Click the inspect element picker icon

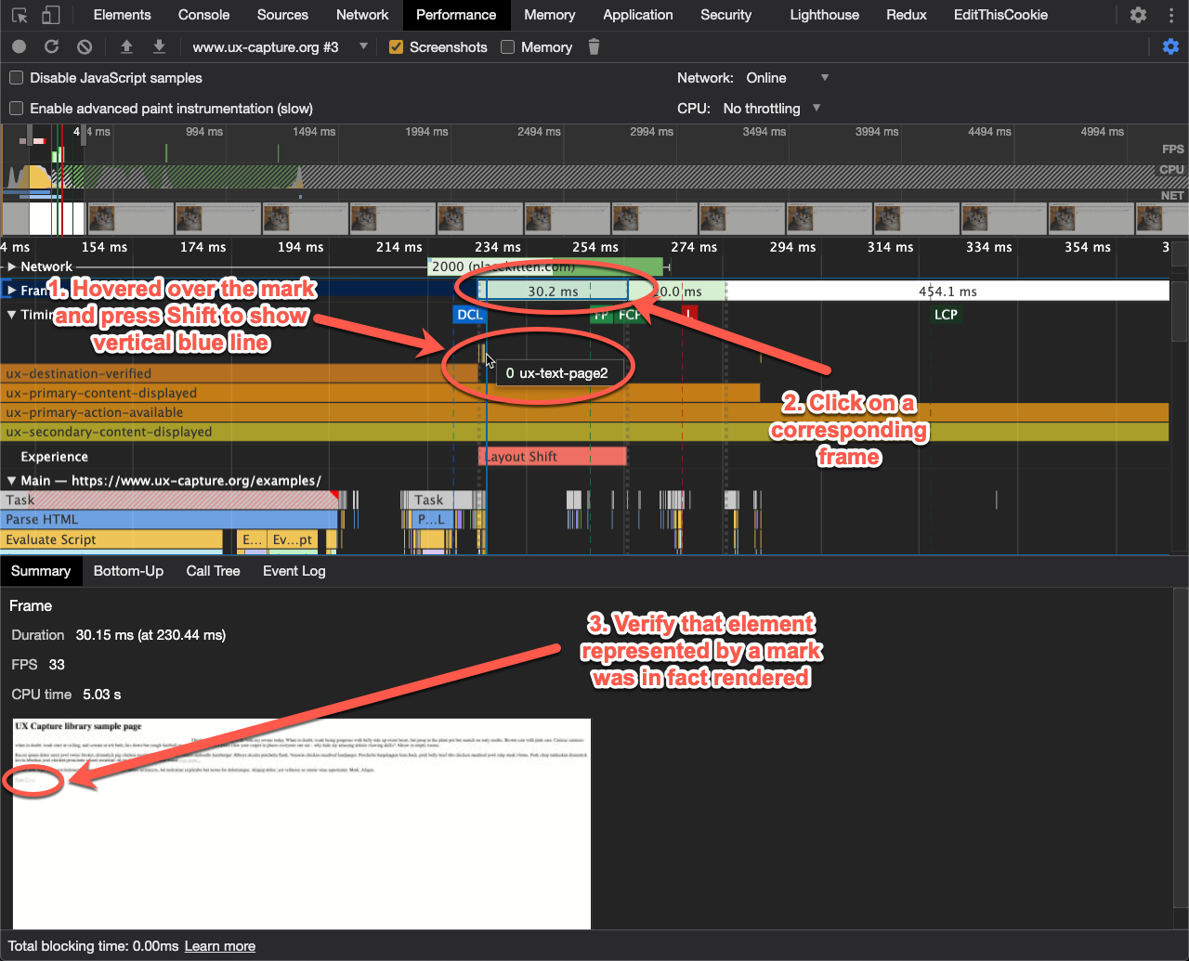[20, 15]
